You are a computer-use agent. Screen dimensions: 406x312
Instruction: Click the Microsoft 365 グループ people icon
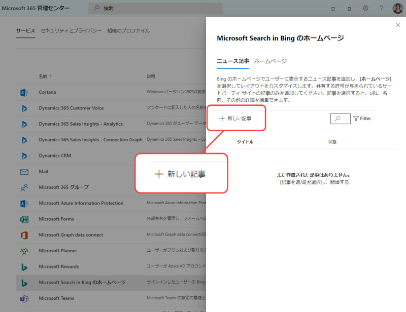[24, 188]
